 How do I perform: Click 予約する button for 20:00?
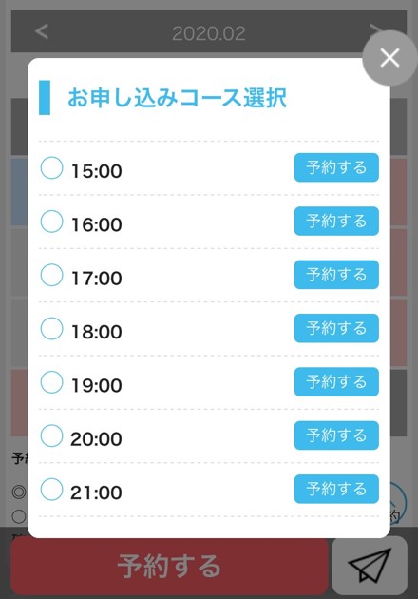tap(336, 435)
